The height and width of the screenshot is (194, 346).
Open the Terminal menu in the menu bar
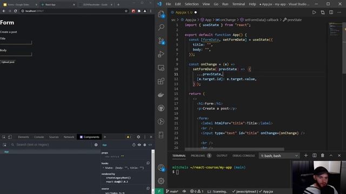point(238,4)
